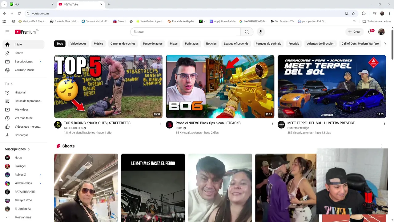Open Shorts from the sidebar
The width and height of the screenshot is (394, 222).
point(23,53)
